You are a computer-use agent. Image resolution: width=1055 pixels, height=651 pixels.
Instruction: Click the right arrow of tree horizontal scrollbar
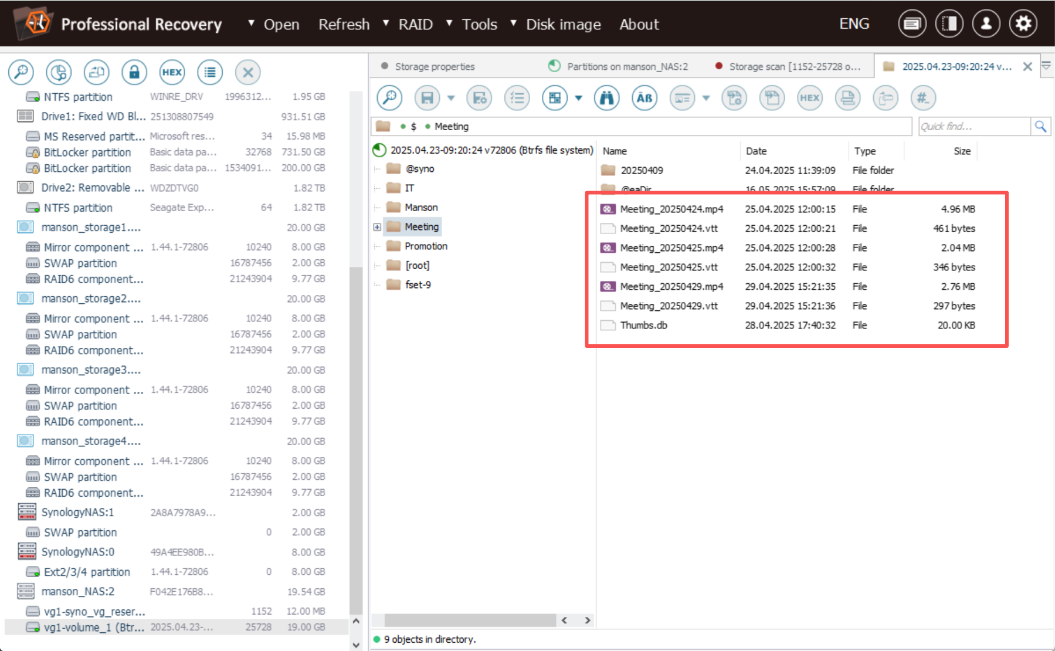[587, 620]
